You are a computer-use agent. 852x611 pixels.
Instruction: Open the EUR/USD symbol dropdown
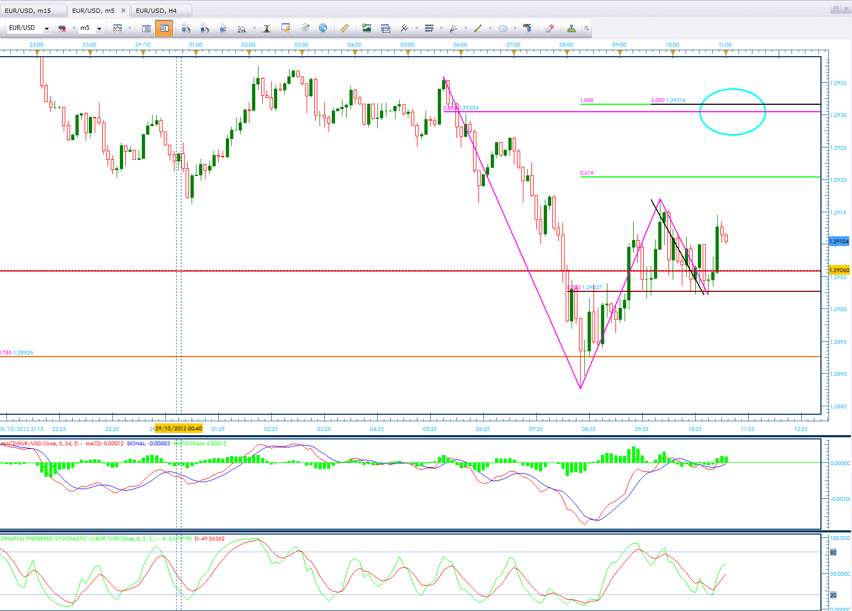pyautogui.click(x=47, y=28)
